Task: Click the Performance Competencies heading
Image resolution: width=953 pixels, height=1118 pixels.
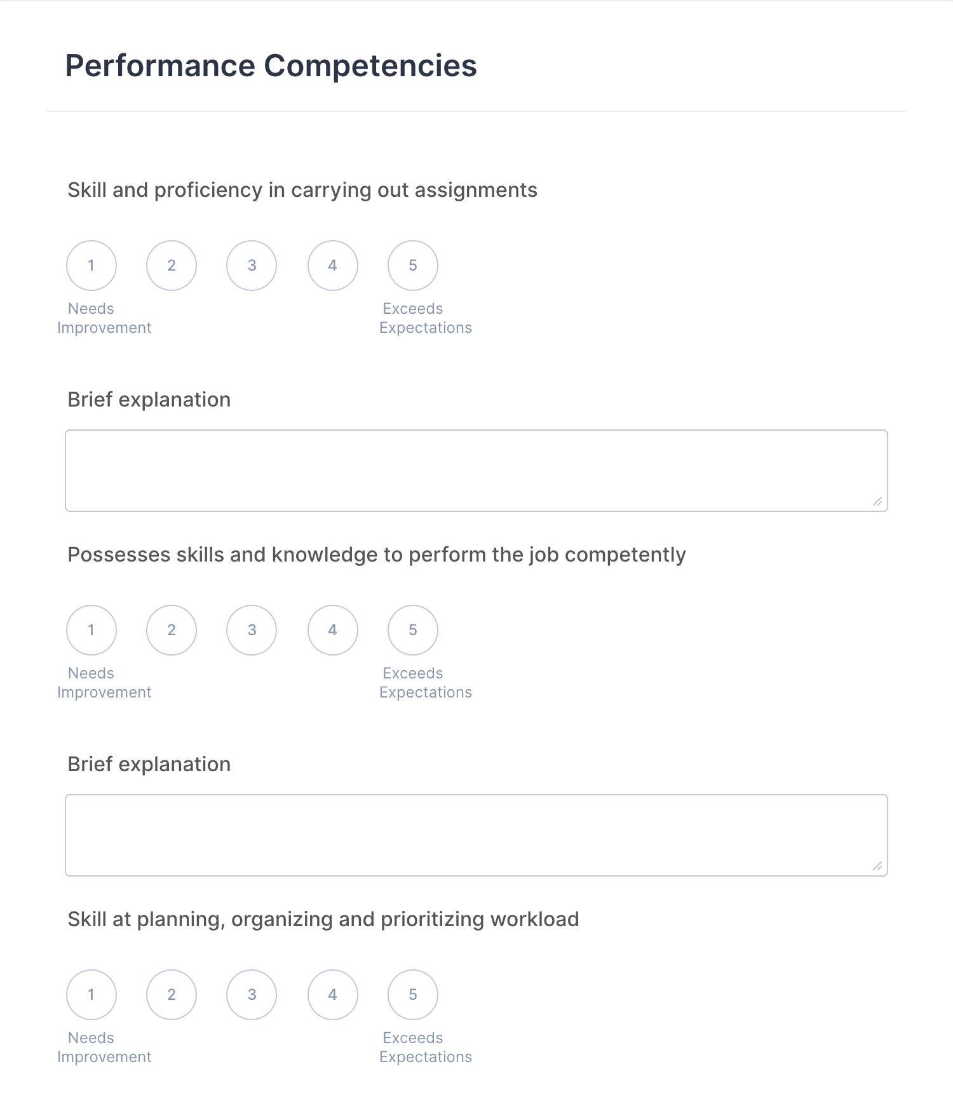Action: [271, 65]
